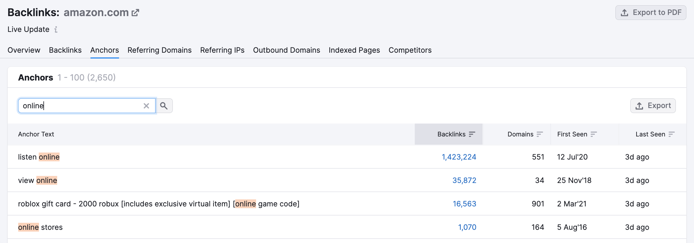The image size is (694, 243).
Task: Open 1,423,224 backlinks for listen online
Action: click(459, 157)
